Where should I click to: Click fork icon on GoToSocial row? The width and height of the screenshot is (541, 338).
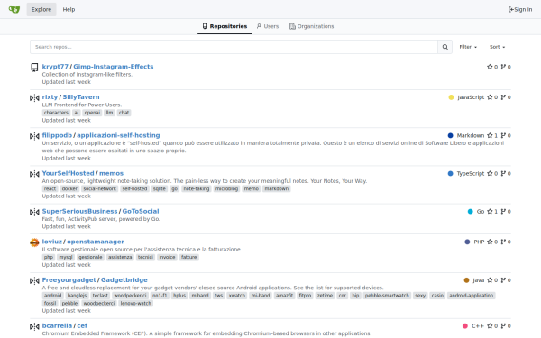(503, 212)
